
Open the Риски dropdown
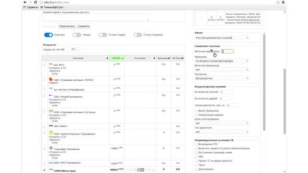pos(222,37)
